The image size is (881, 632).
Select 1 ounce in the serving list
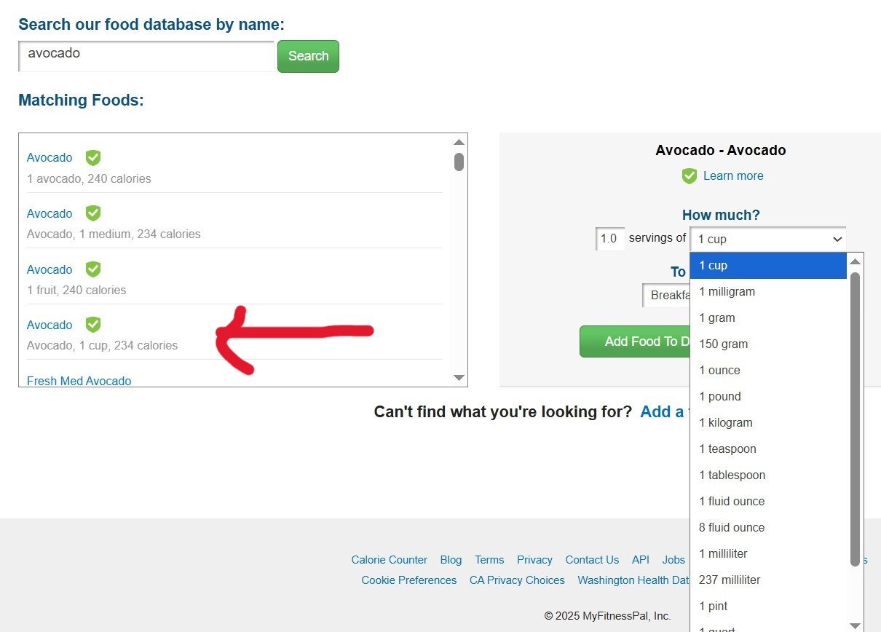tap(768, 370)
